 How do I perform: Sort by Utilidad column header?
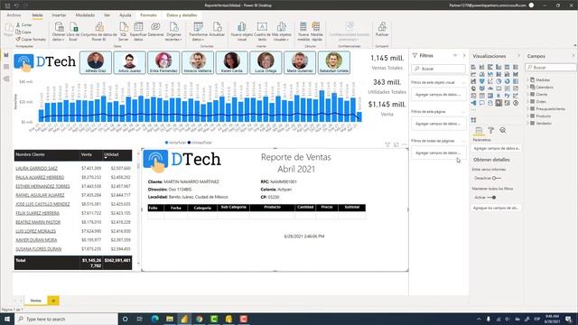click(111, 154)
